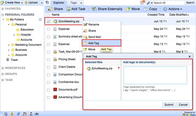Open the Upload options dropdown arrow
This screenshot has width=196, height=116.
(x=42, y=3)
